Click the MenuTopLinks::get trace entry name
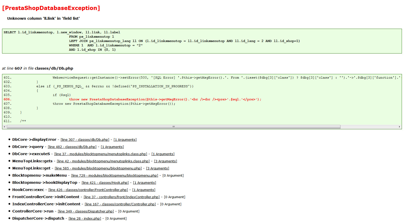 point(31,168)
